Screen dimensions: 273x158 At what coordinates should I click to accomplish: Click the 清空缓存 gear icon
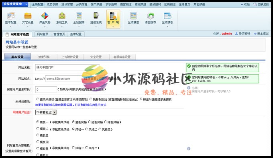pyautogui.click(x=151, y=16)
